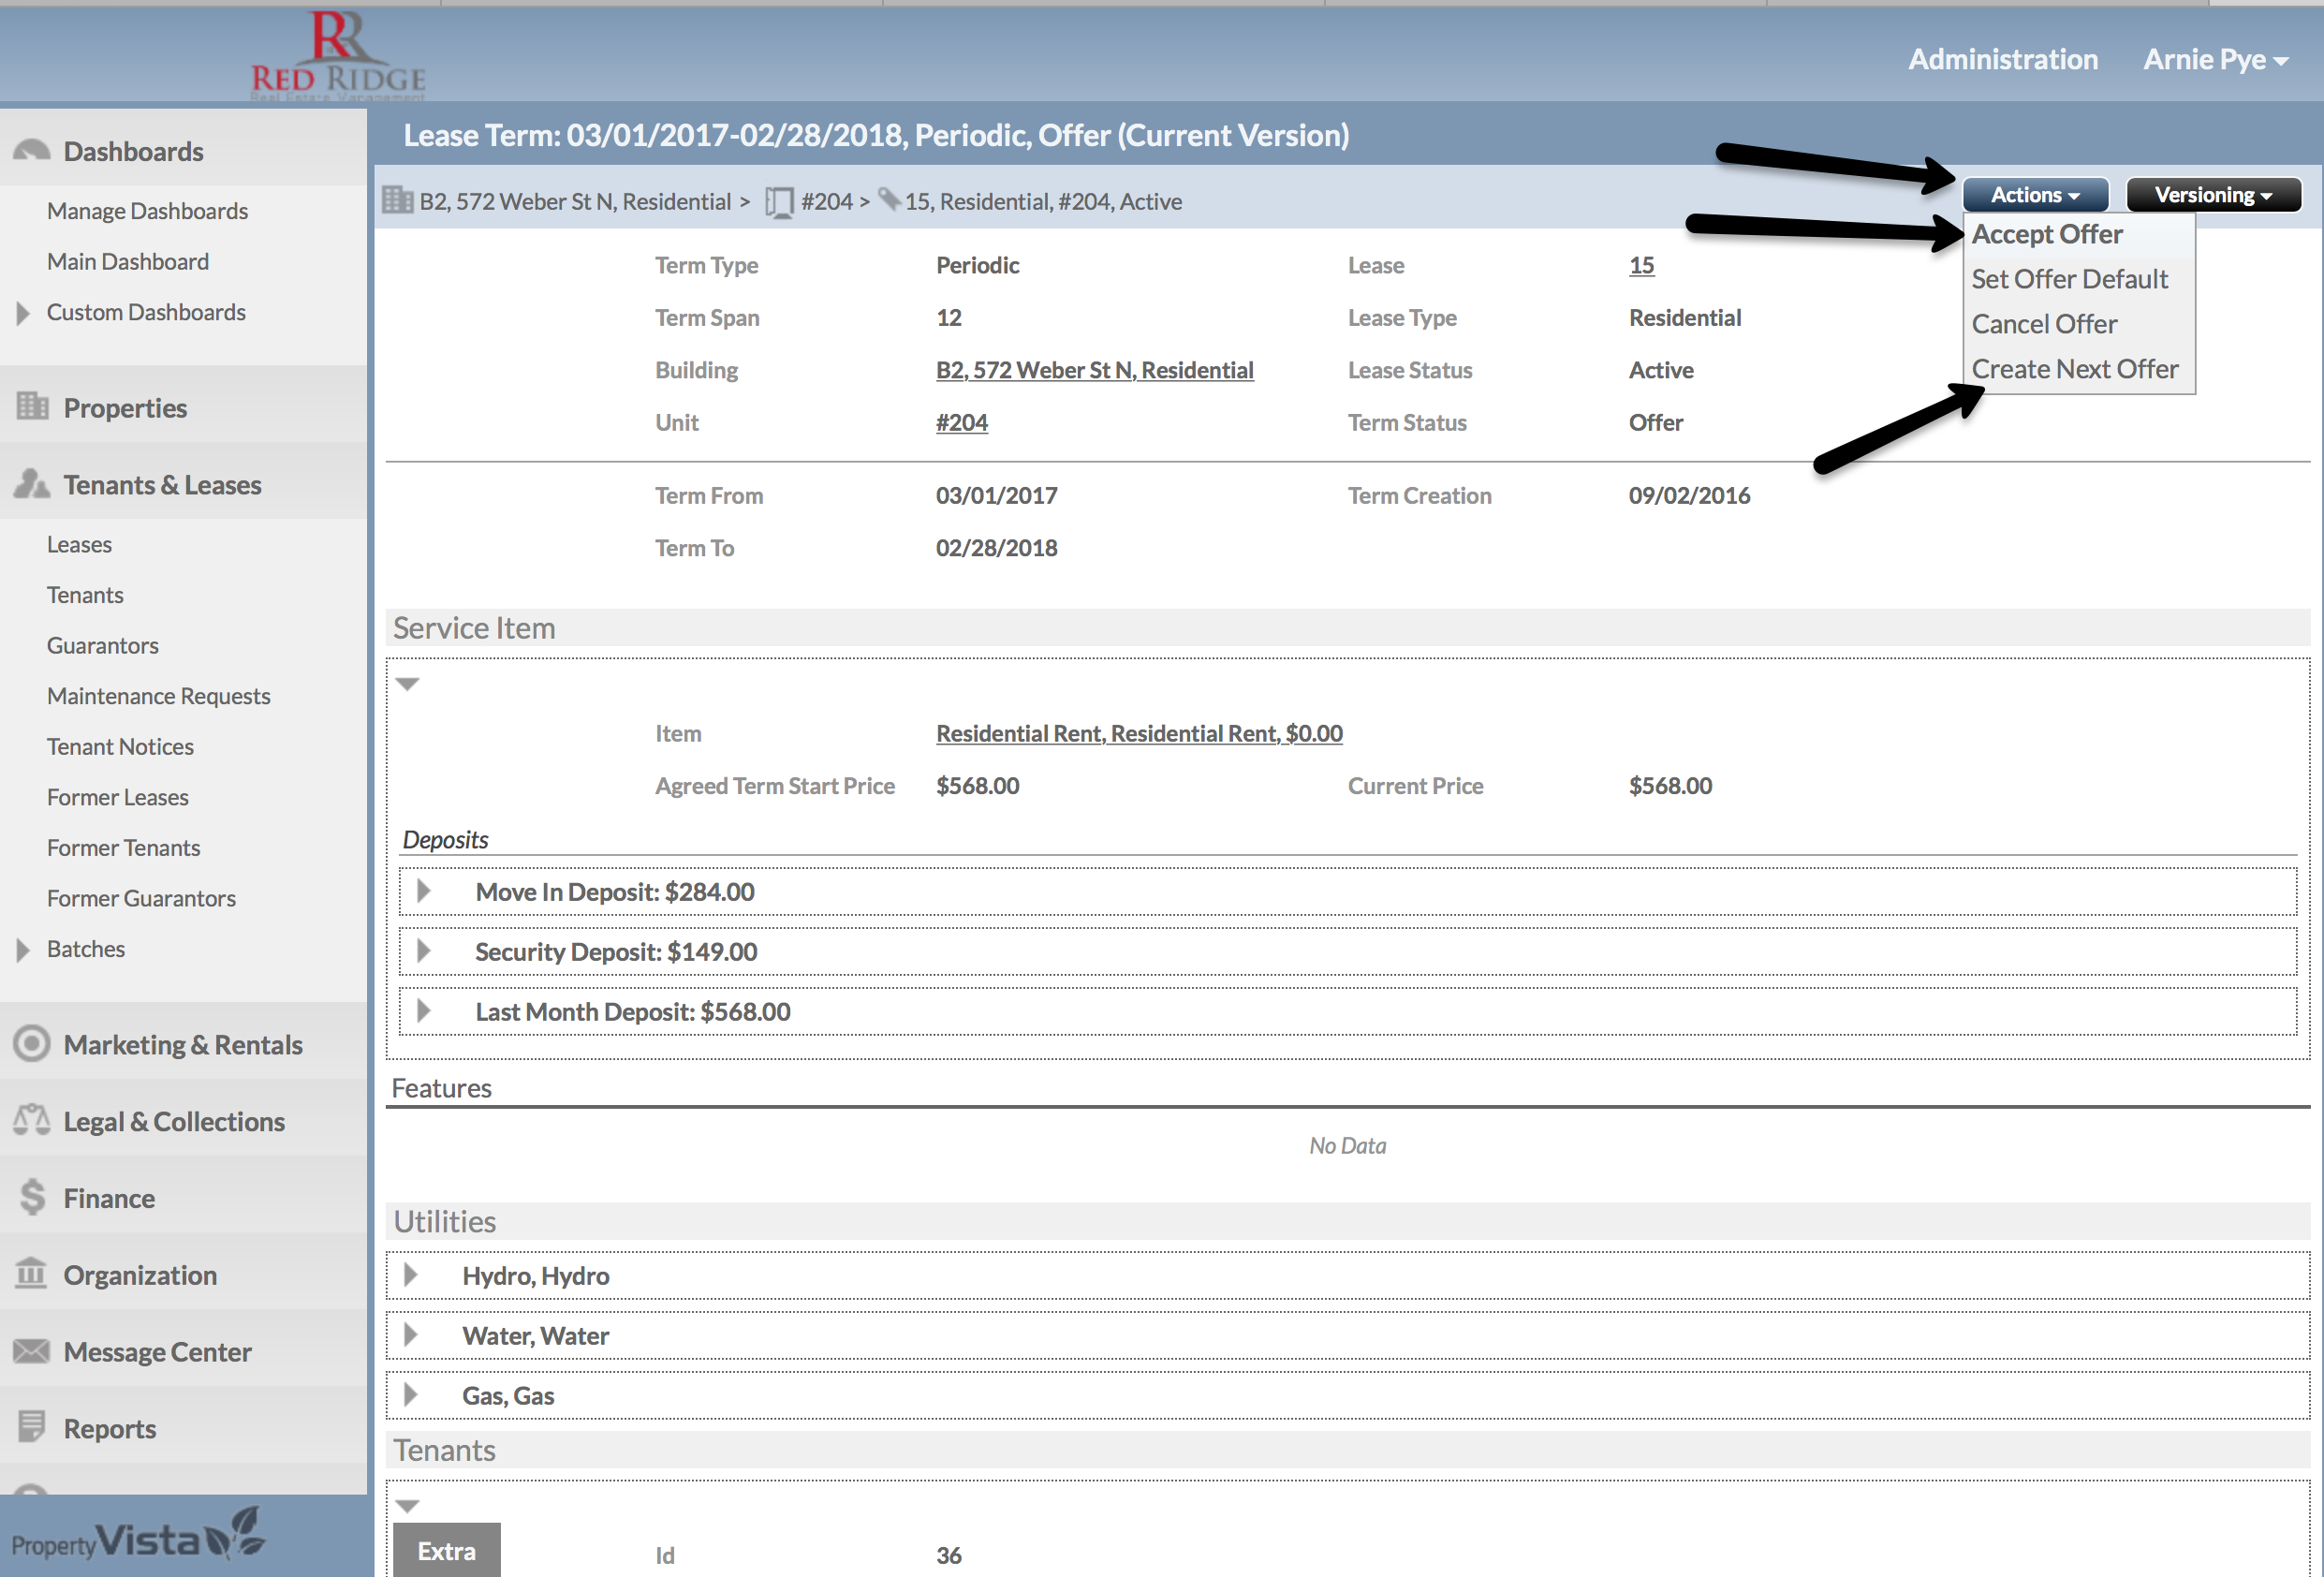The width and height of the screenshot is (2324, 1577).
Task: Expand the Move In Deposit row
Action: [424, 891]
